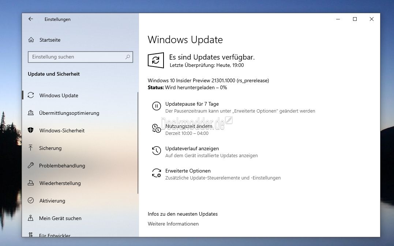
Task: Click the Einstellungen window title text
Action: [57, 19]
